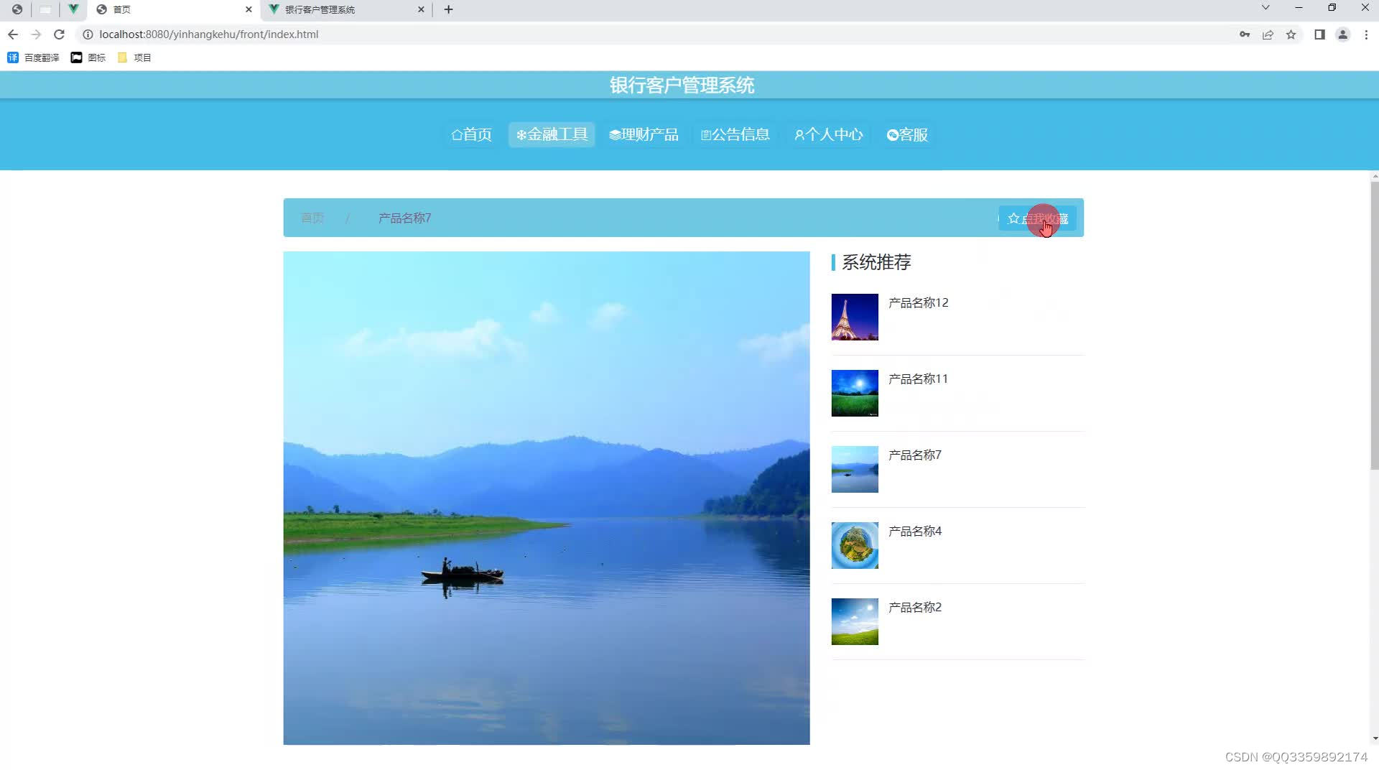The height and width of the screenshot is (770, 1379).
Task: Open the 公告信息 menu item
Action: click(x=735, y=134)
